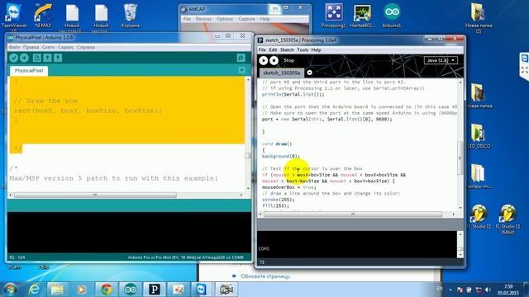Click the Windows Start button
This screenshot has width=529, height=297.
(10, 290)
